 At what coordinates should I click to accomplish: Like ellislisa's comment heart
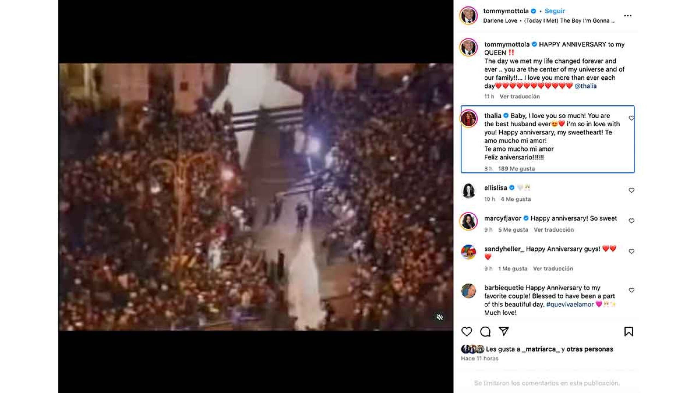pyautogui.click(x=631, y=190)
